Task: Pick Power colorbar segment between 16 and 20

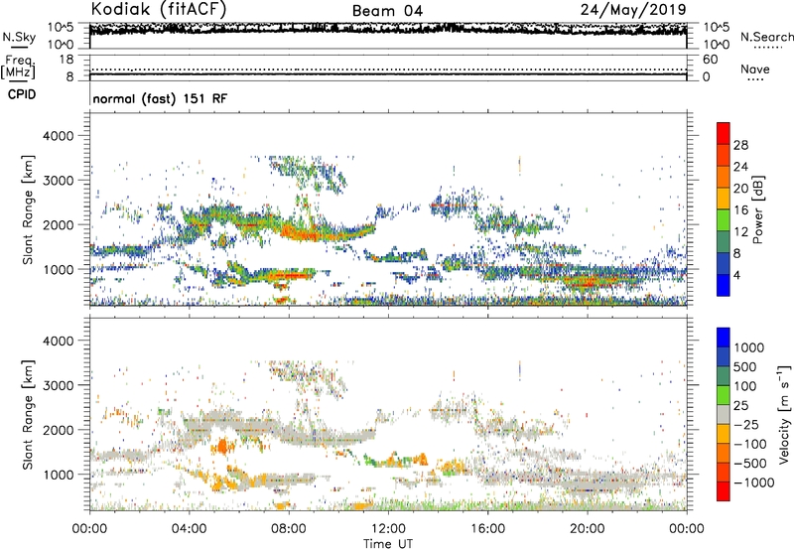Action: click(x=724, y=198)
